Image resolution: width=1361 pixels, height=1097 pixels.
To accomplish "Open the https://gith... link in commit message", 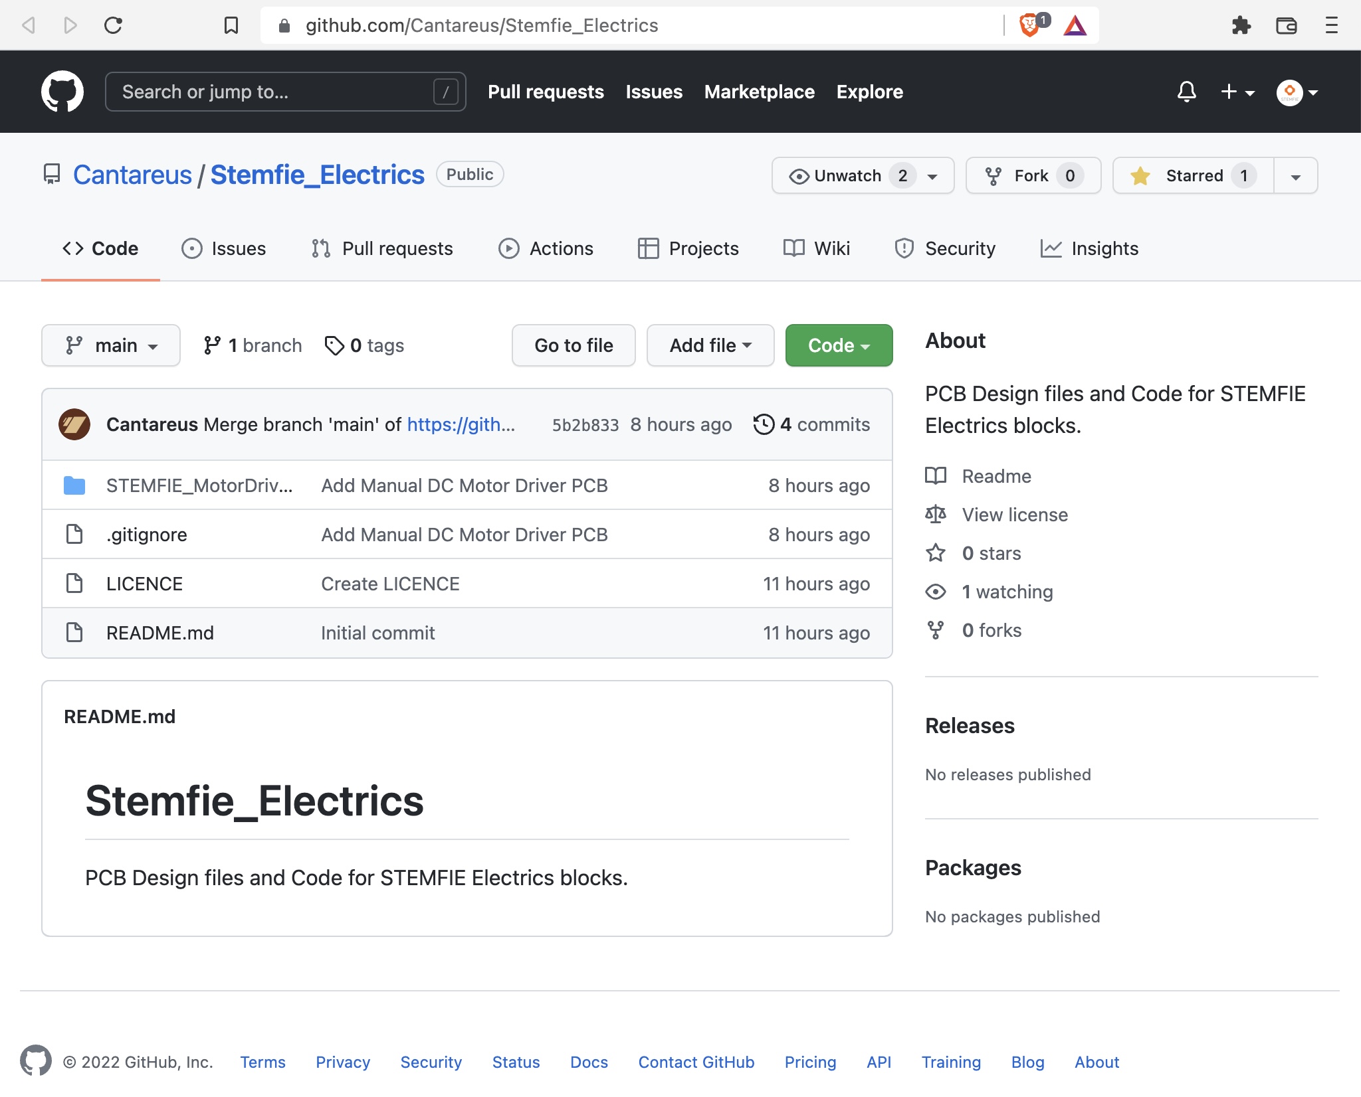I will [461, 424].
